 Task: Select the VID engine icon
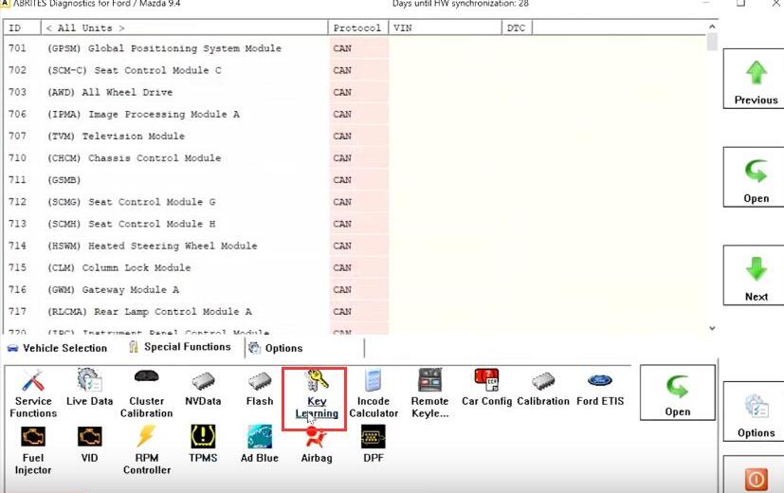[89, 445]
